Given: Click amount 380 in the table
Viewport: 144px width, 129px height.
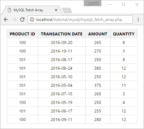Looking at the screenshot, I should point(98,68).
